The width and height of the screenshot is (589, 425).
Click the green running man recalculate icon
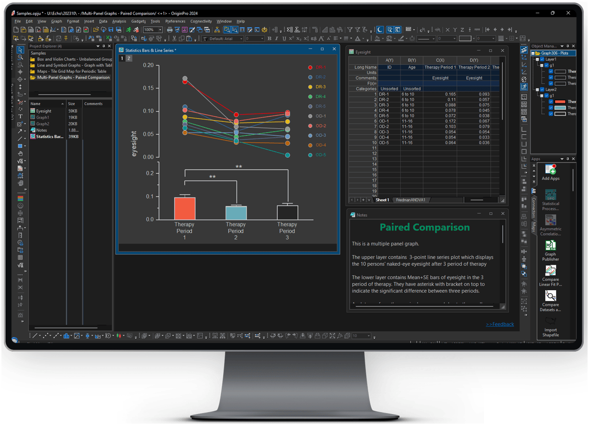point(128,30)
